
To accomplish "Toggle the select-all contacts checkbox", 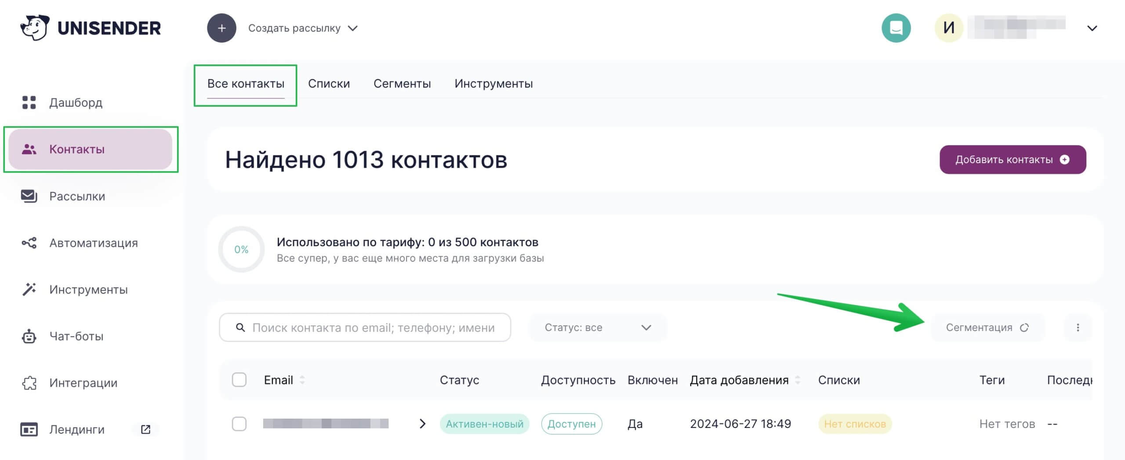I will (239, 380).
